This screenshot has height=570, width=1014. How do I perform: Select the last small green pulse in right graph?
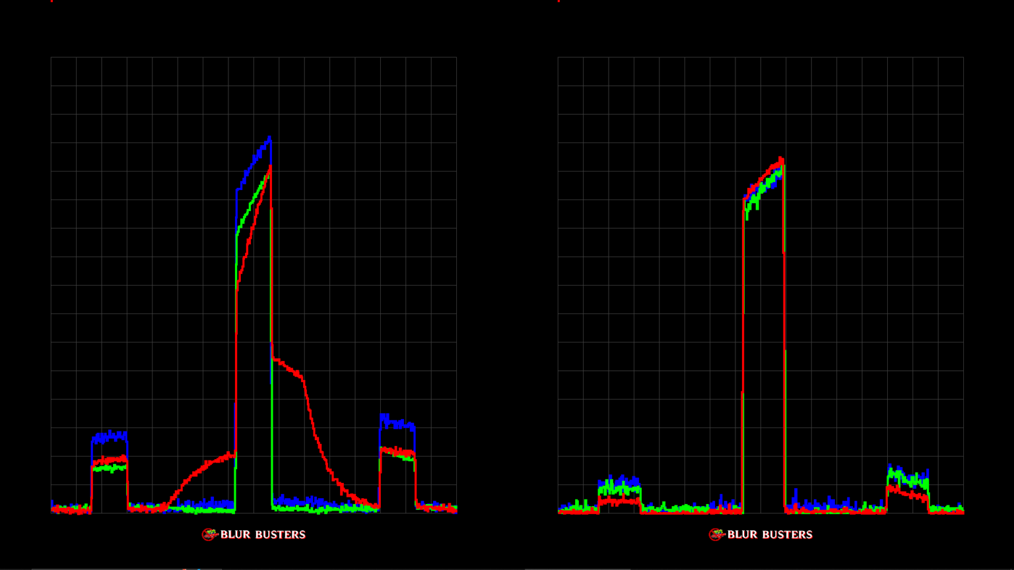[x=907, y=476]
